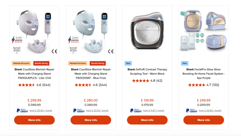Click 'from £ 23.33 / month' link
The height and width of the screenshot is (136, 241).
click(x=97, y=111)
